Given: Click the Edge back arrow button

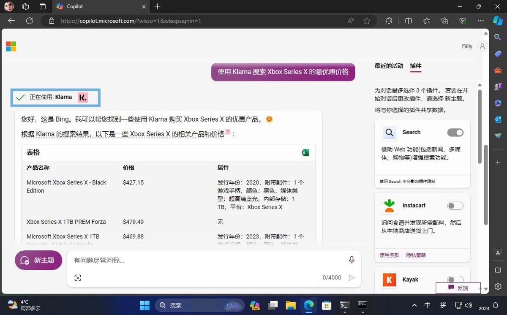Looking at the screenshot, I should 11,21.
